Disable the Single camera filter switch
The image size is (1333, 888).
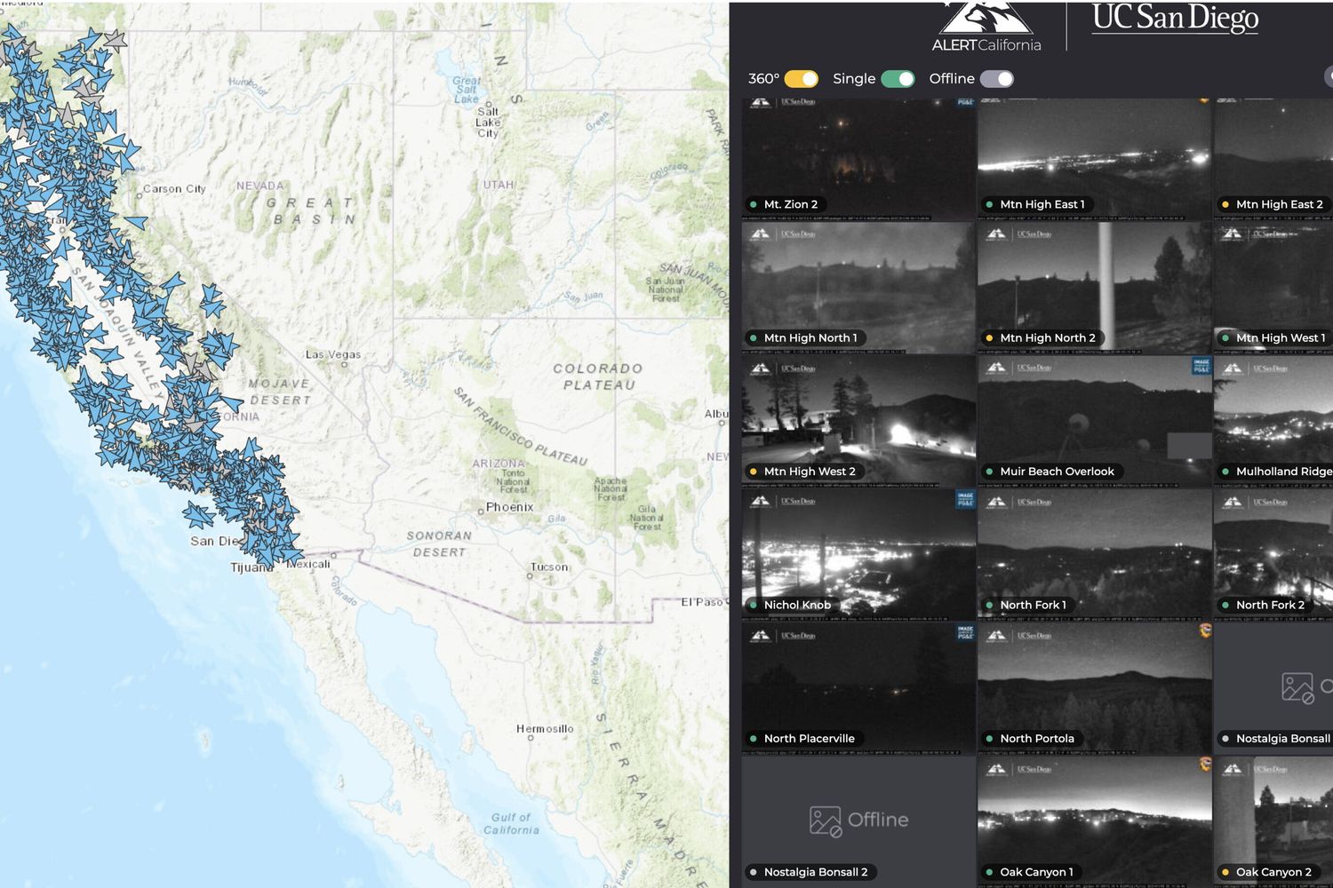898,79
